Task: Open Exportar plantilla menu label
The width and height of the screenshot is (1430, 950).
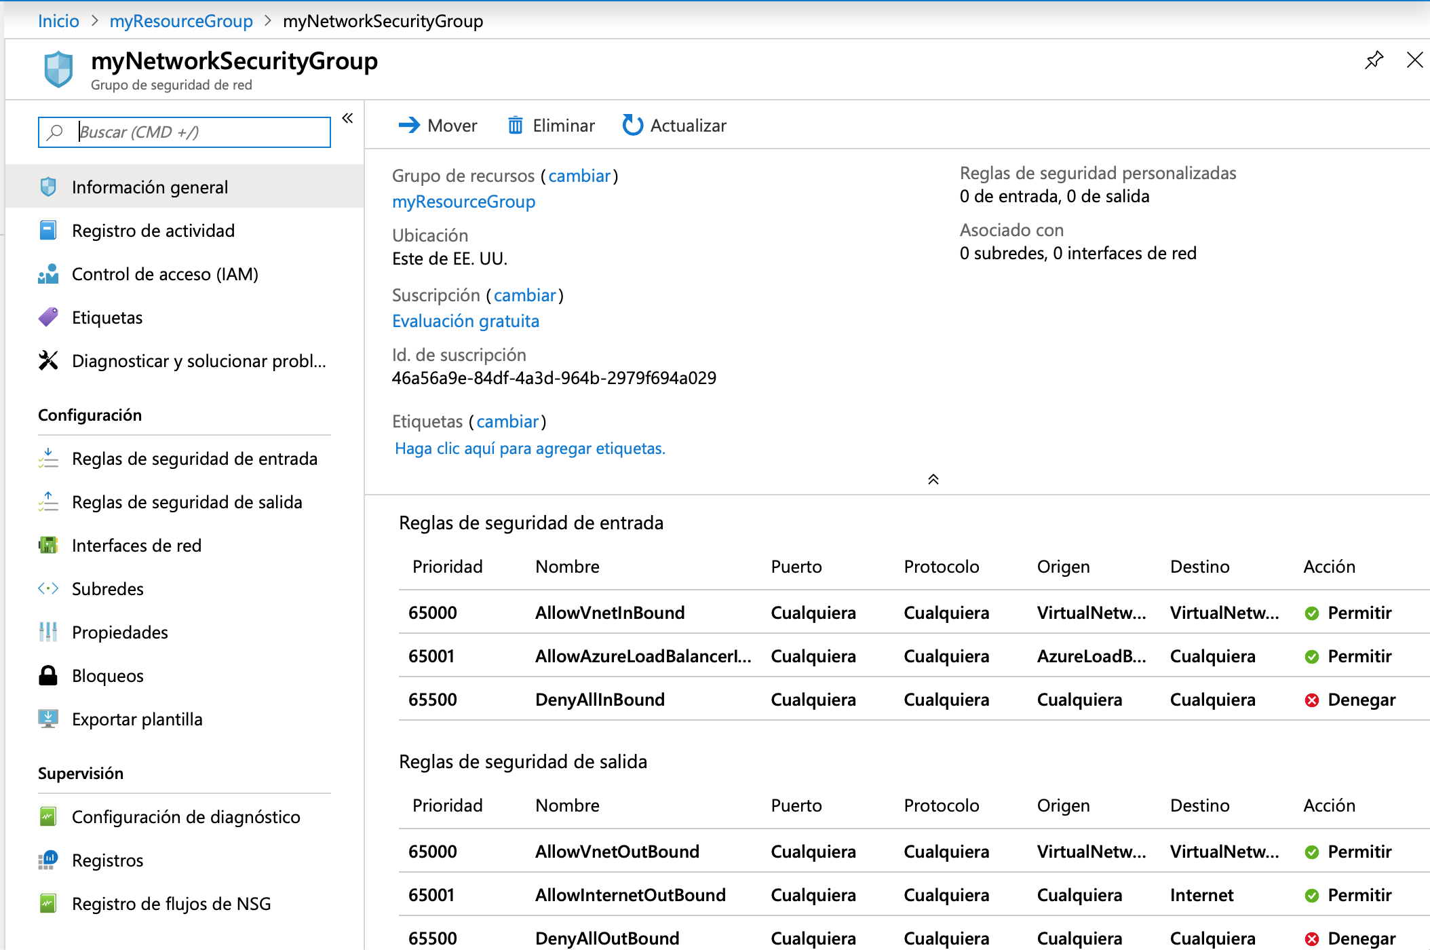Action: point(137,719)
